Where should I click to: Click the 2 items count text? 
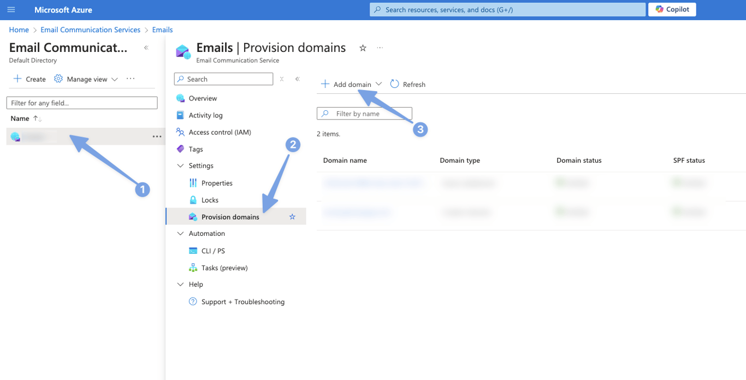pos(328,134)
